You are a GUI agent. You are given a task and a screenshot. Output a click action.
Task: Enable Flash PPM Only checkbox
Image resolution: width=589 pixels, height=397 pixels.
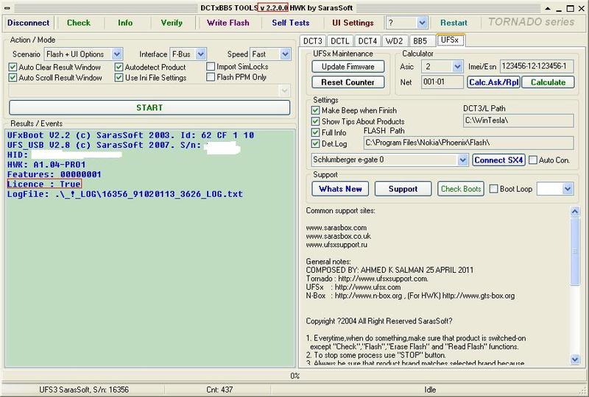click(211, 77)
